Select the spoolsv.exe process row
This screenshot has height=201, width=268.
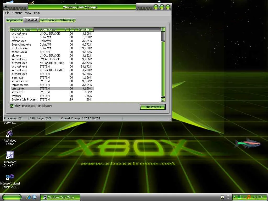coord(52,52)
